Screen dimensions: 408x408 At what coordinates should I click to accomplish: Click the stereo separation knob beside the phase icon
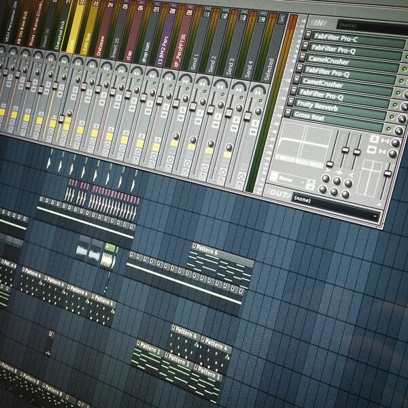pos(395,143)
